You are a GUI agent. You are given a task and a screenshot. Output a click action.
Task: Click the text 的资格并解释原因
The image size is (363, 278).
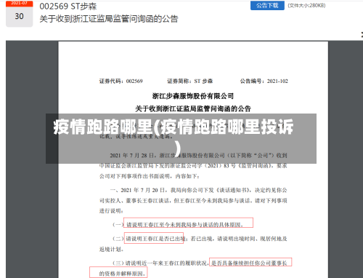(x=122, y=274)
